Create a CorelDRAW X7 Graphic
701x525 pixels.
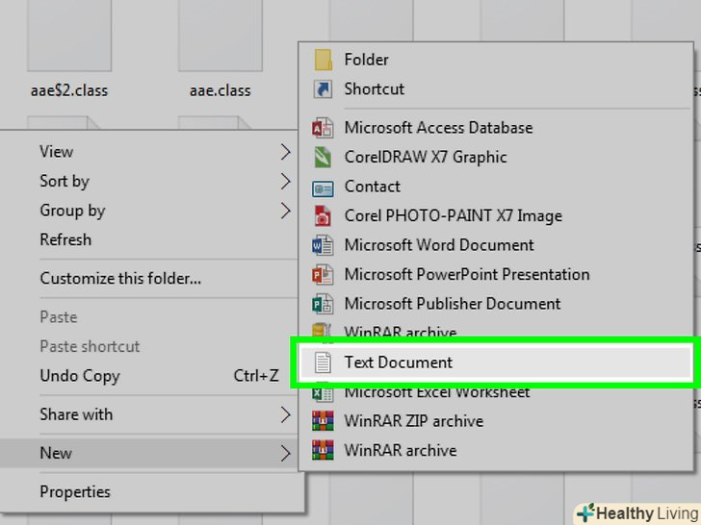(496, 157)
